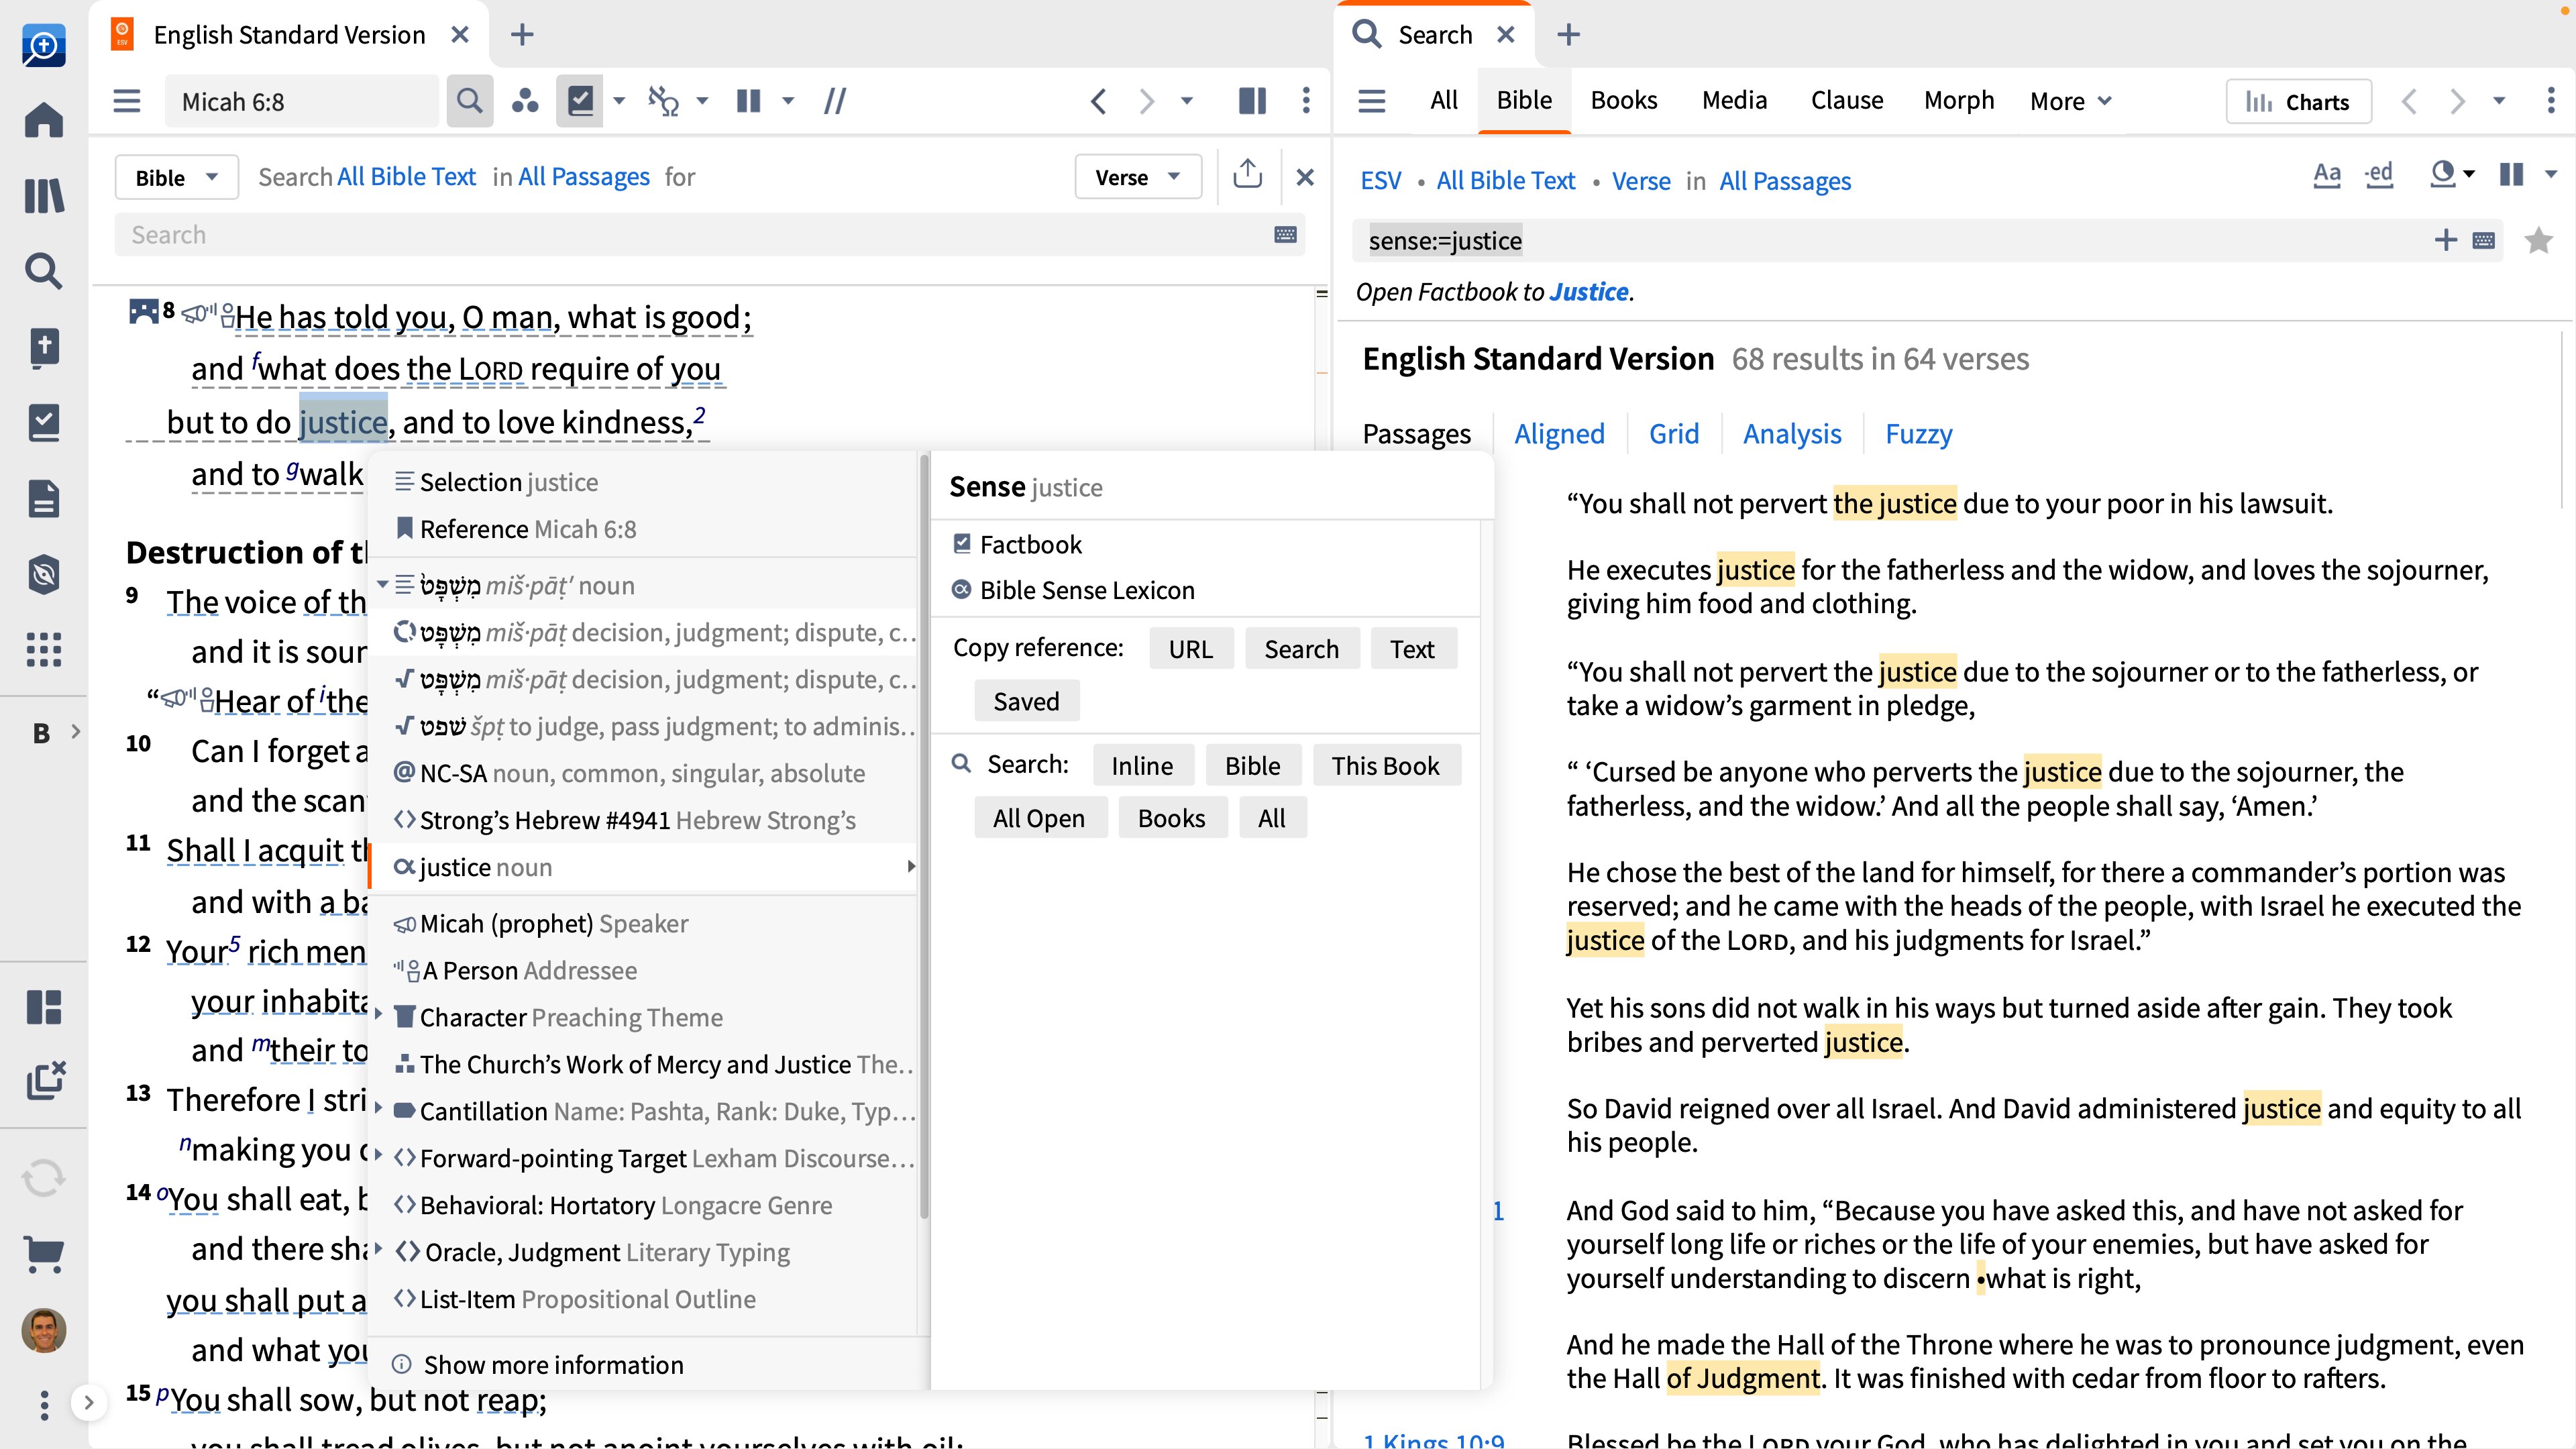The height and width of the screenshot is (1449, 2576).
Task: Select justice noun sense menu entry
Action: coord(645,867)
